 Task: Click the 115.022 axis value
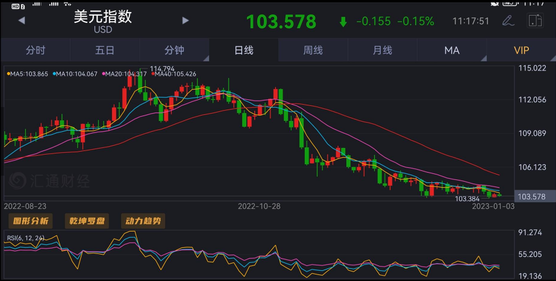533,69
